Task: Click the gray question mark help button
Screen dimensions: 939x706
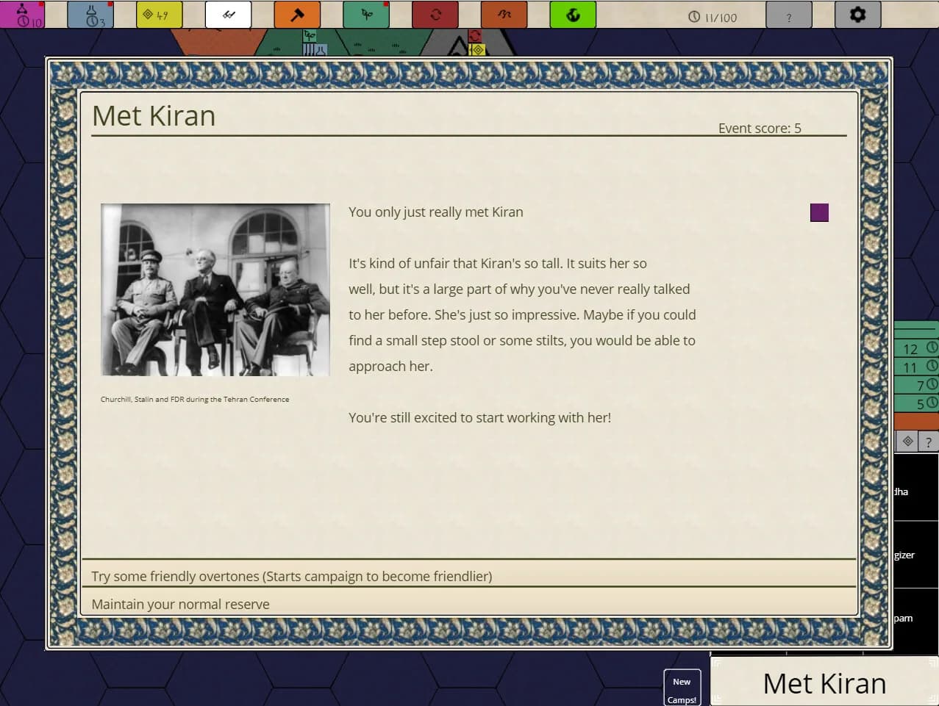Action: coord(789,15)
